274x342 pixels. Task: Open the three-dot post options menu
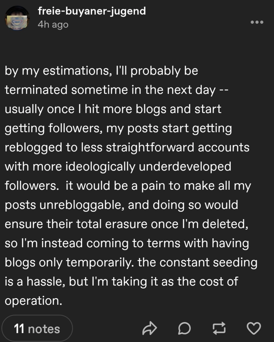click(x=257, y=23)
